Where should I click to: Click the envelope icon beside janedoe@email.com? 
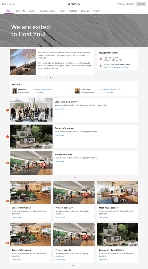(35, 89)
